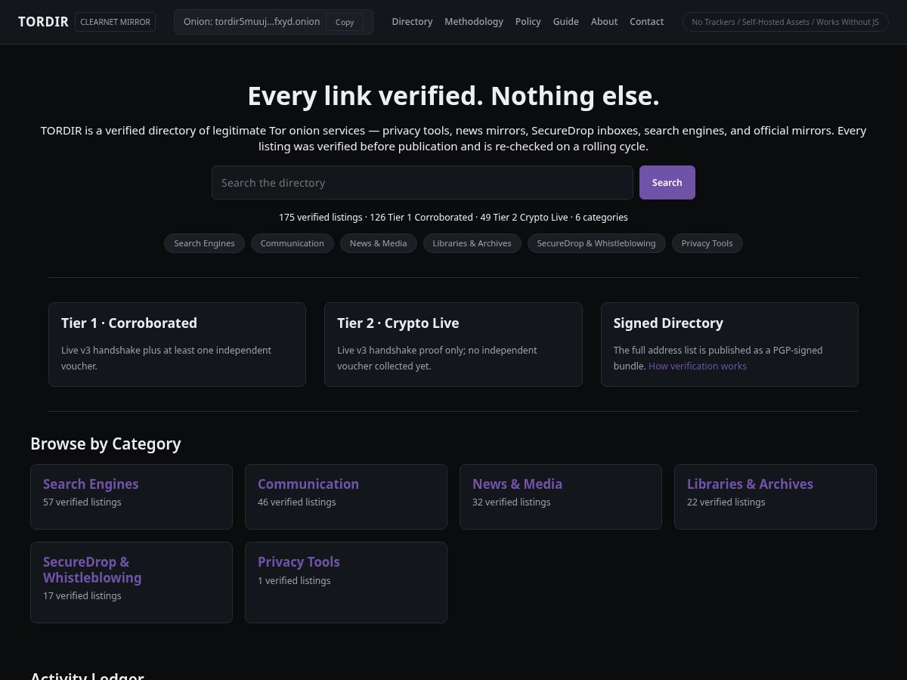Screen dimensions: 907x680
Task: Select the Communication filter chip
Action: click(293, 243)
